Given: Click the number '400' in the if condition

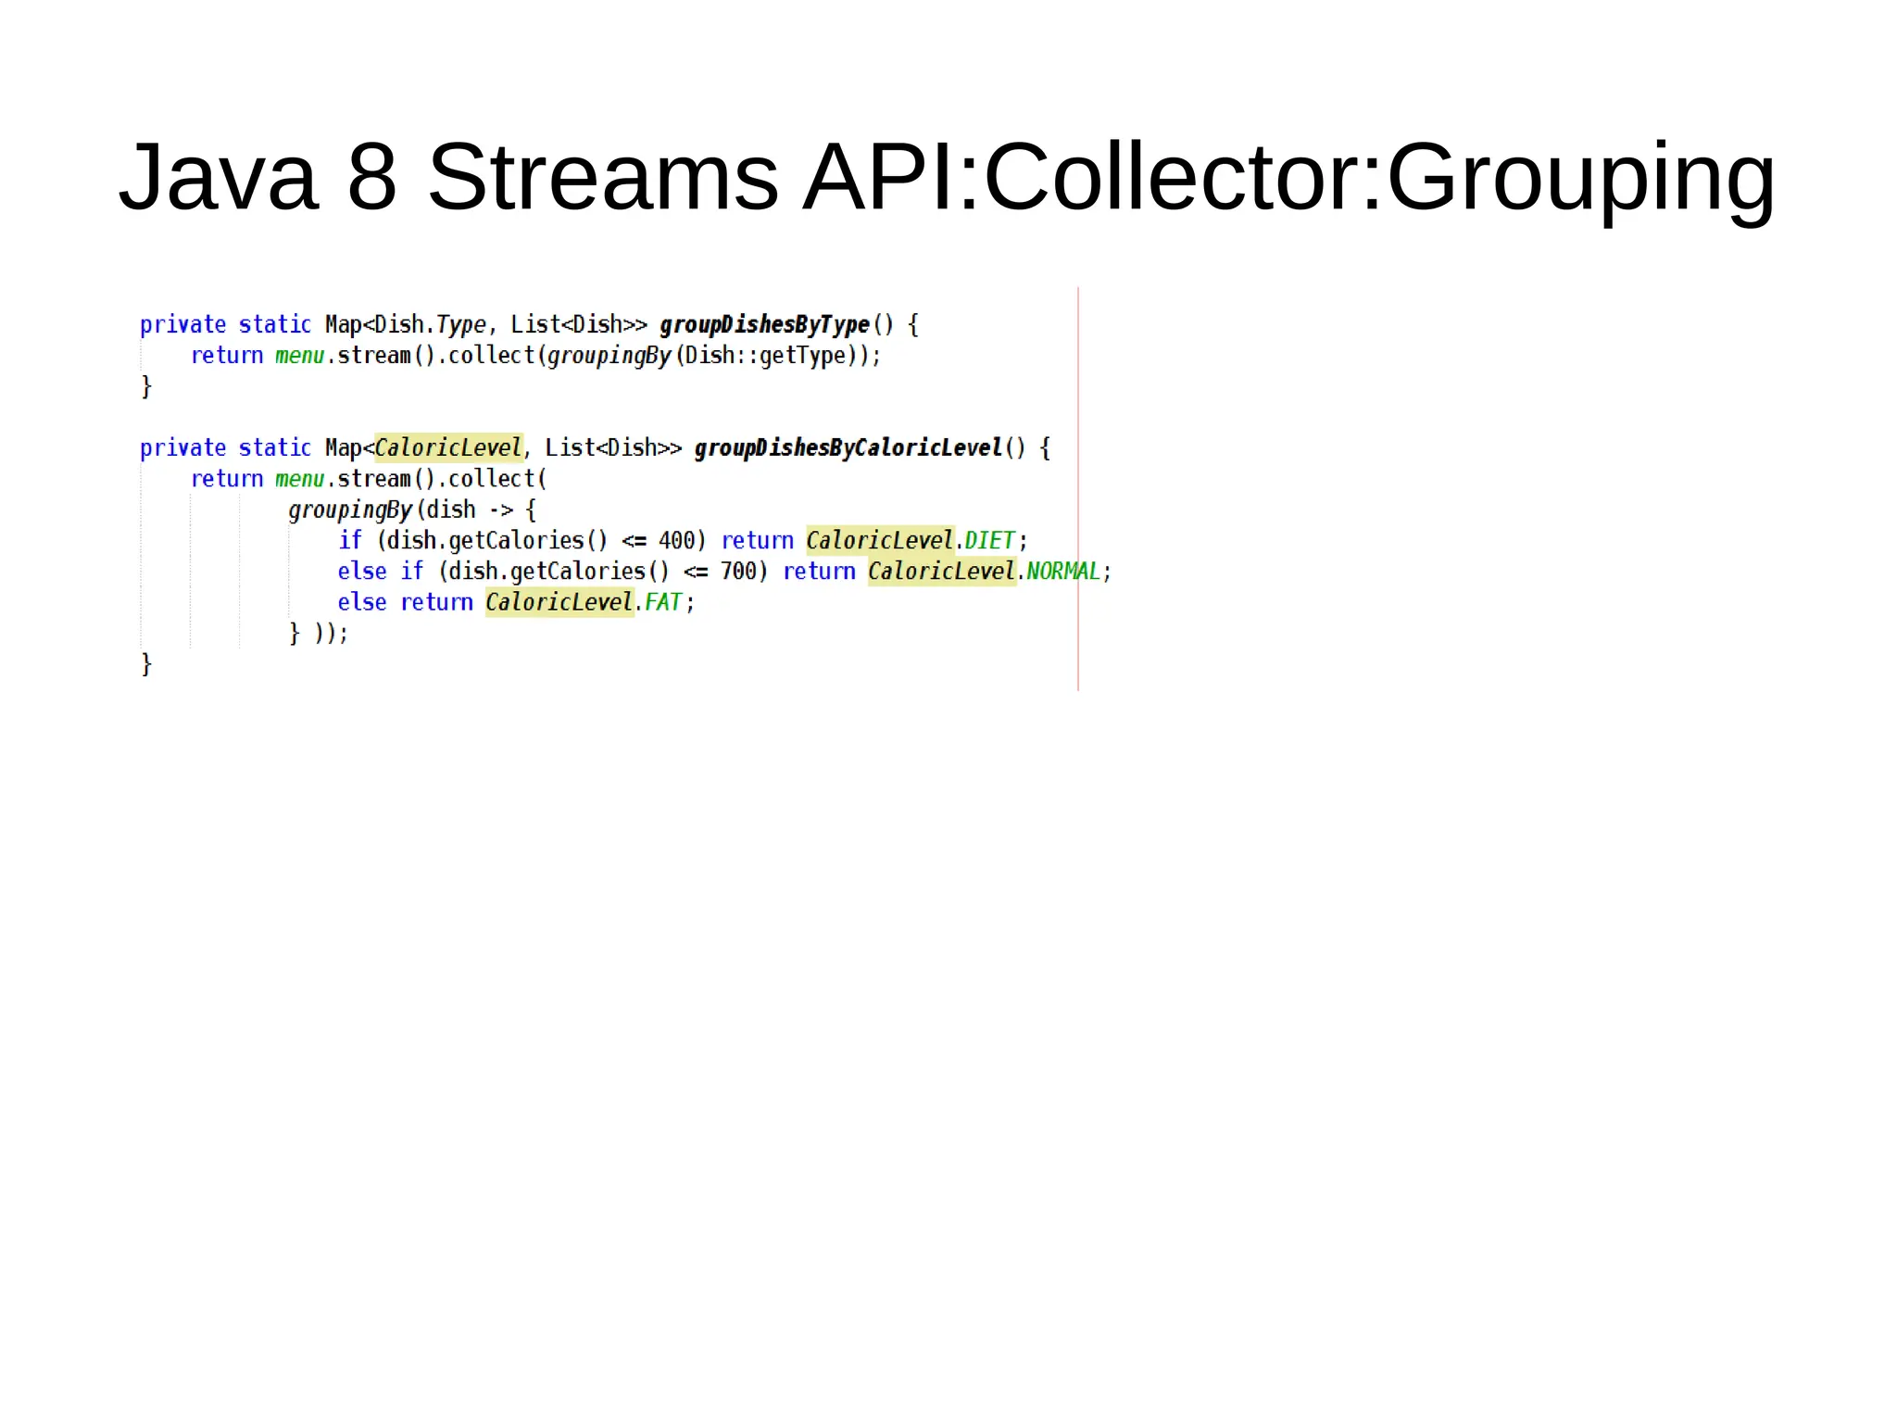Looking at the screenshot, I should pyautogui.click(x=677, y=541).
